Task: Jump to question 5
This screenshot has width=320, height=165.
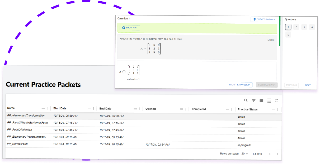Action: click(x=288, y=35)
